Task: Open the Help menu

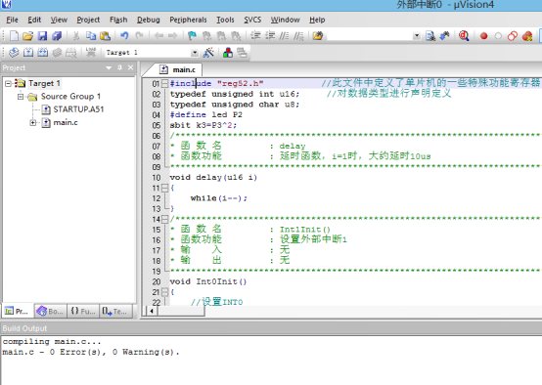Action: (317, 20)
